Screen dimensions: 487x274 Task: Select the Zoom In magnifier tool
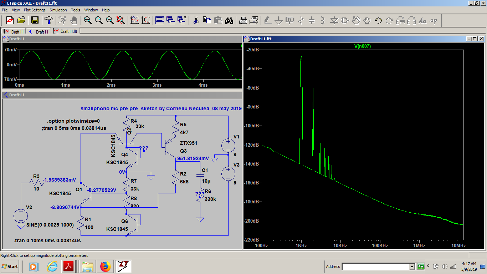(x=88, y=20)
